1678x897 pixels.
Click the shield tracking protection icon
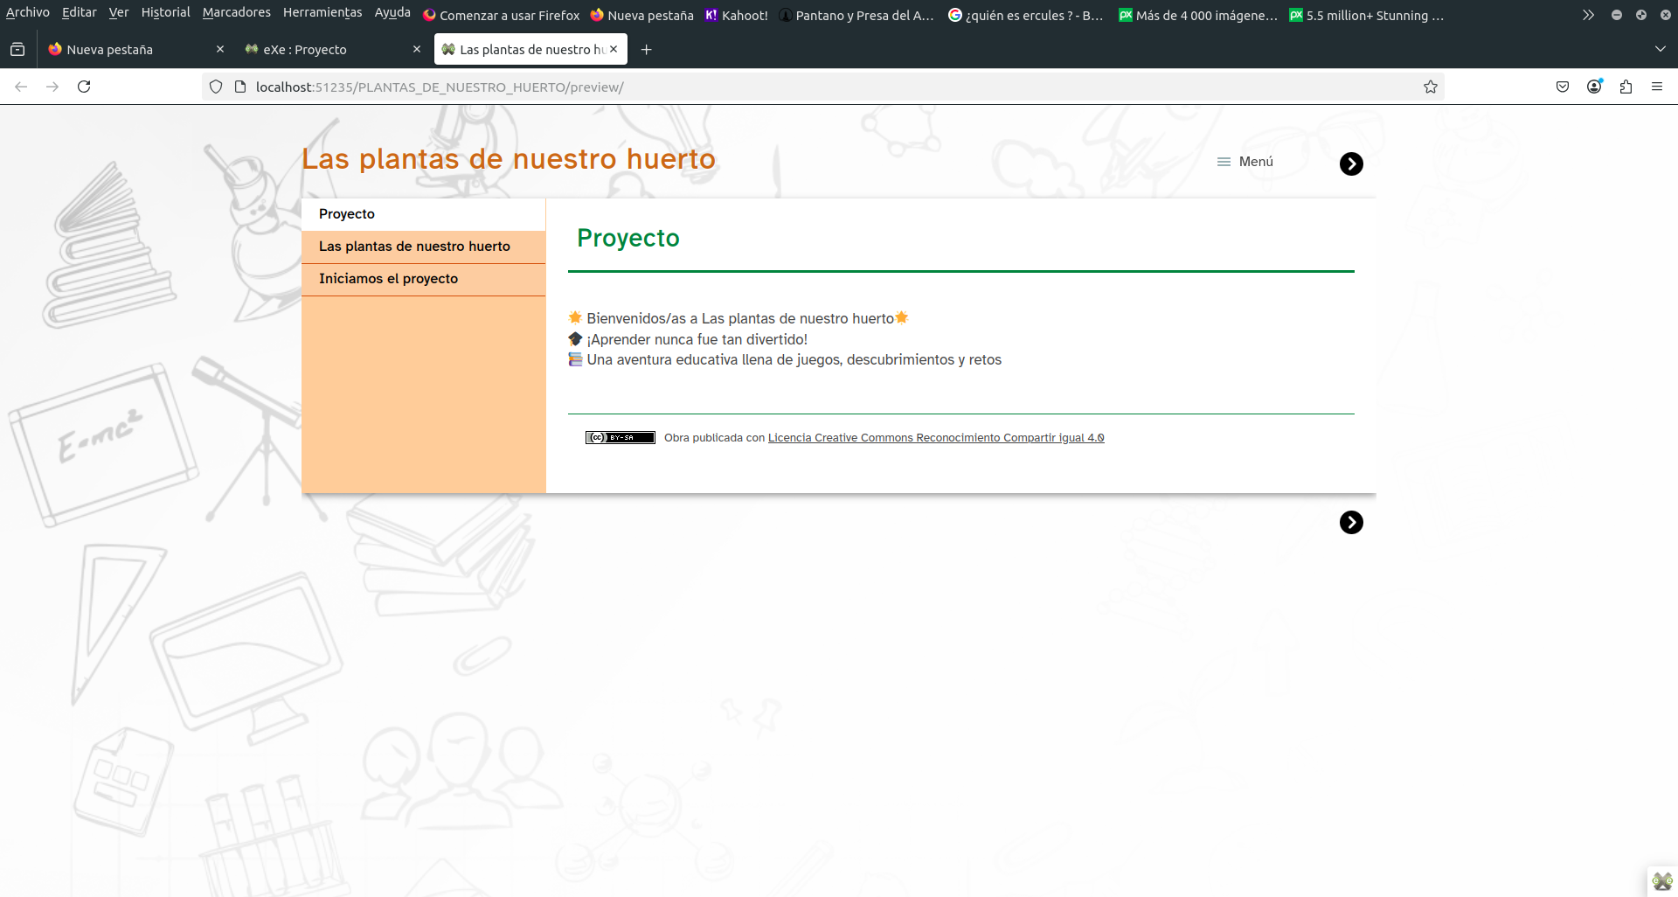click(x=216, y=87)
